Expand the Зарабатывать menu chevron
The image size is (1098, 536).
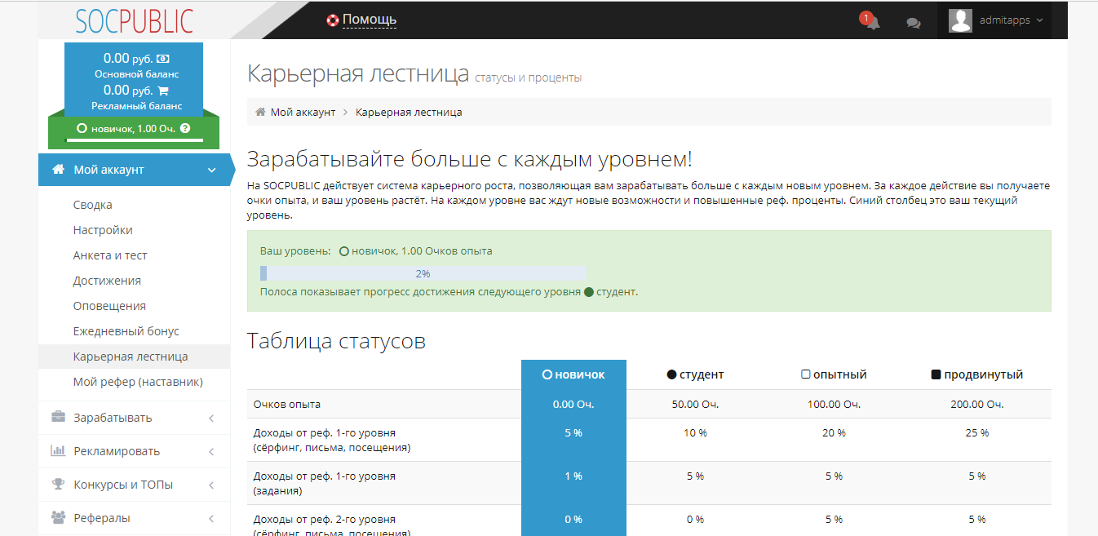211,418
